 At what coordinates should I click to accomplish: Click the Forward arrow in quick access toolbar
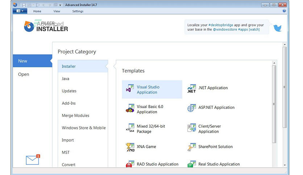(x=49, y=5)
